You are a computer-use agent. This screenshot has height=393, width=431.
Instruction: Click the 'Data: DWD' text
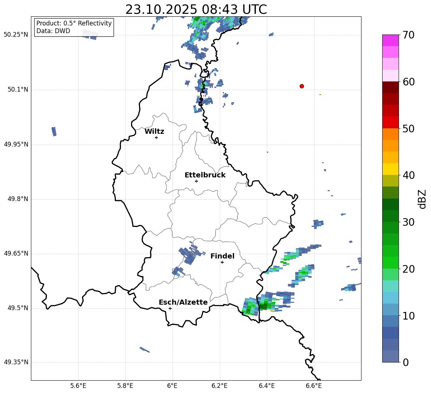(x=53, y=31)
